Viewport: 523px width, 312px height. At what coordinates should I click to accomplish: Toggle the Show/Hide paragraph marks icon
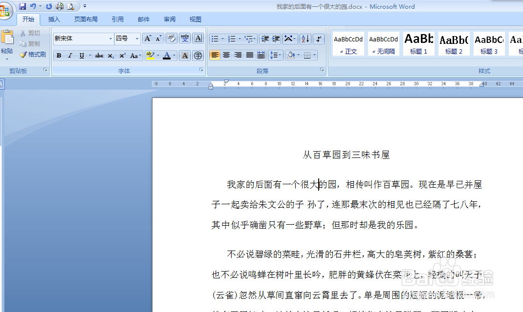click(x=319, y=39)
